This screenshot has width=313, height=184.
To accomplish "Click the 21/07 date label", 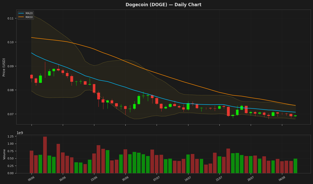I will click(219, 179).
